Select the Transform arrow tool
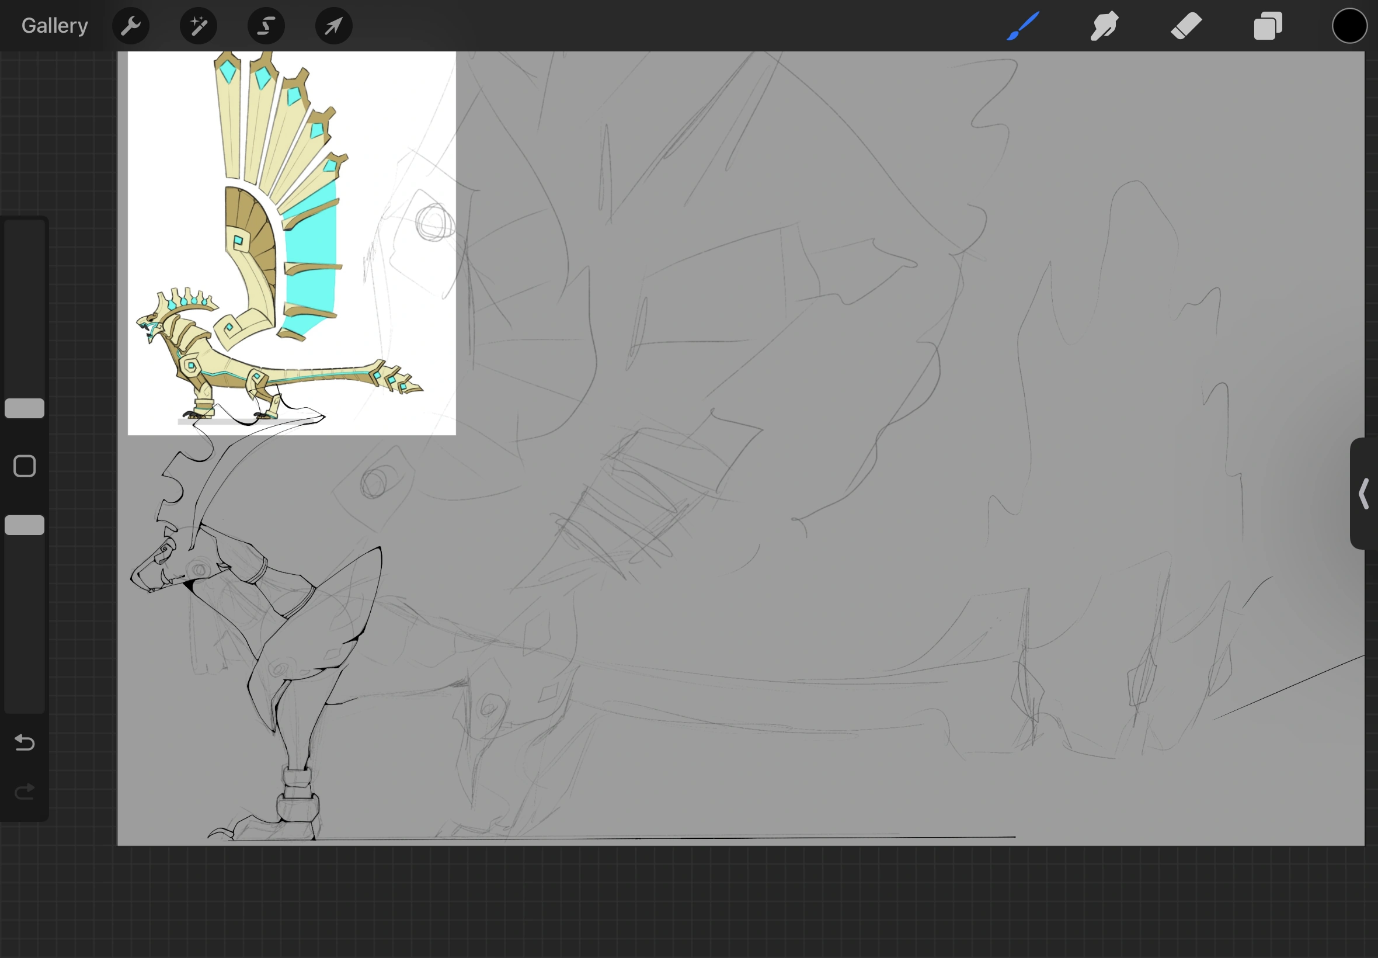Viewport: 1378px width, 958px height. tap(333, 26)
